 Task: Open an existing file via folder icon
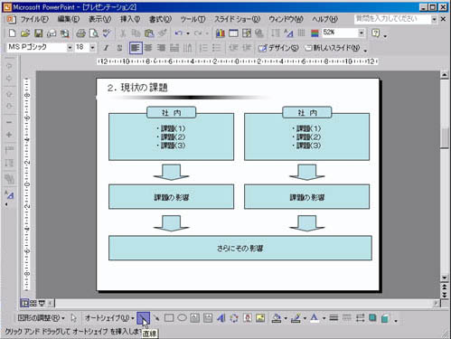25,33
